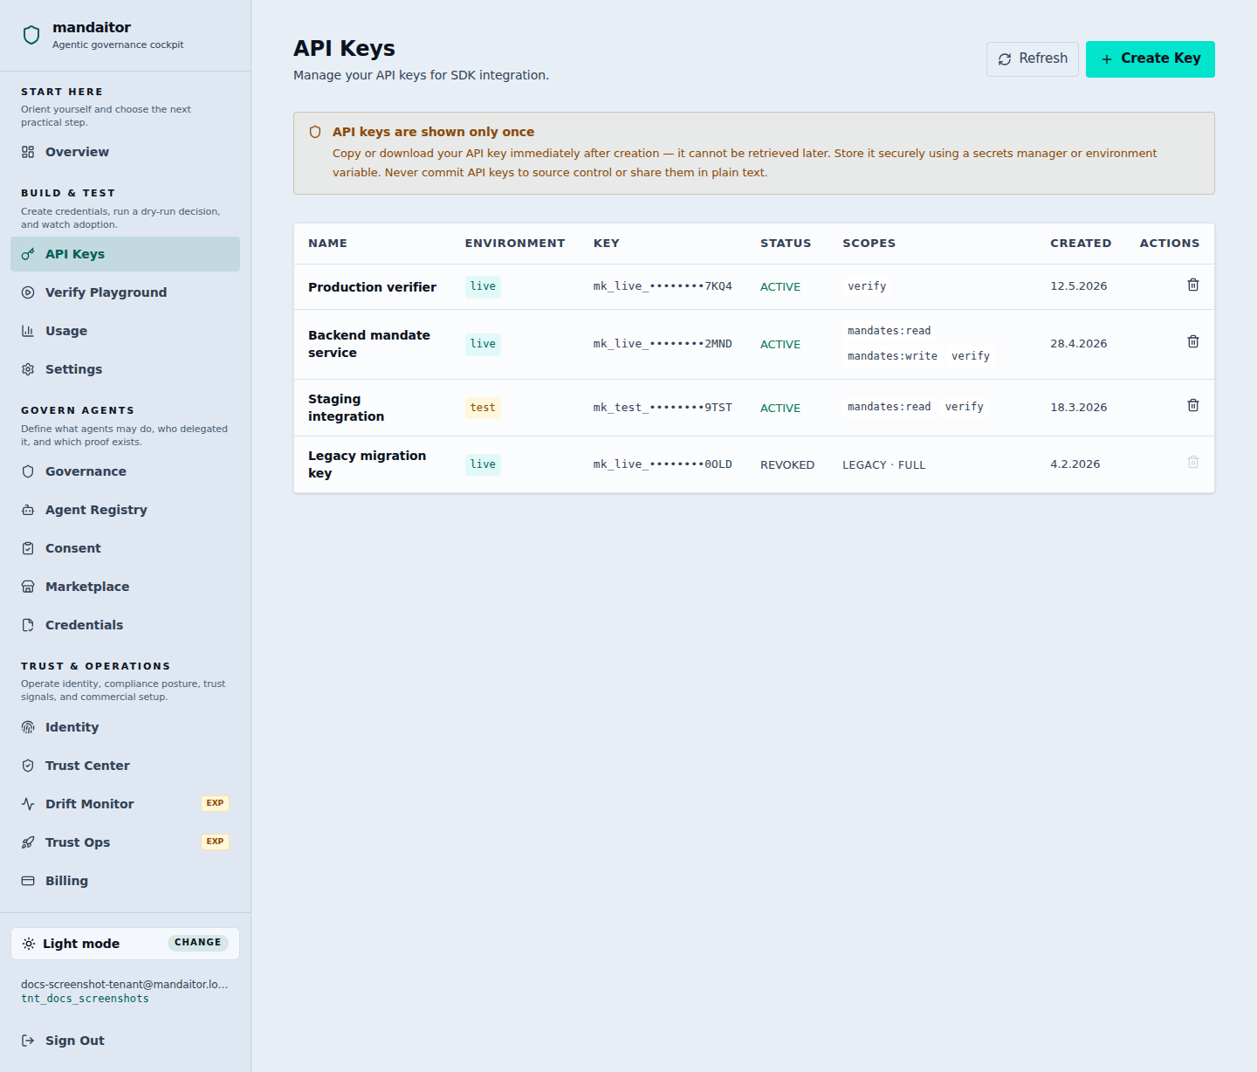This screenshot has height=1072, width=1257.
Task: Open Drift Monitor page
Action: coord(125,804)
